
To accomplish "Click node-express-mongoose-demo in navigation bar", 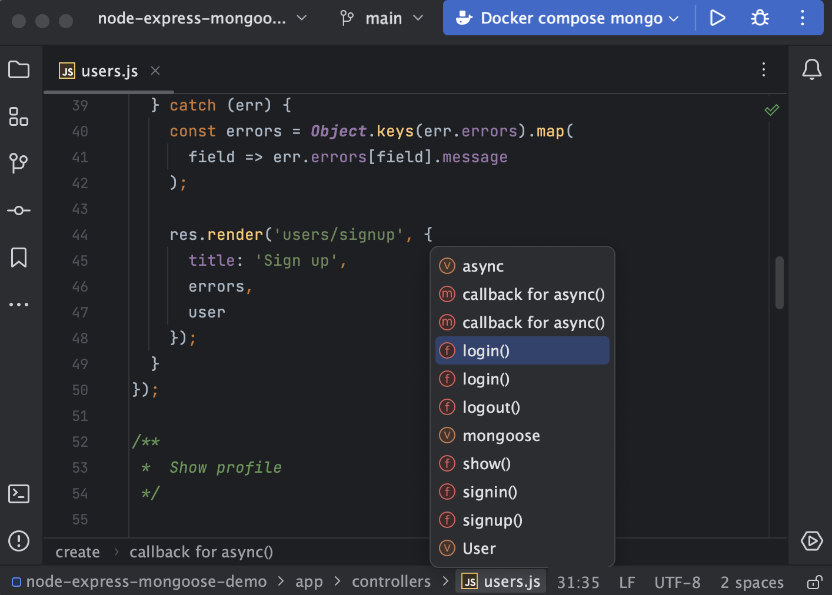I will click(x=139, y=582).
